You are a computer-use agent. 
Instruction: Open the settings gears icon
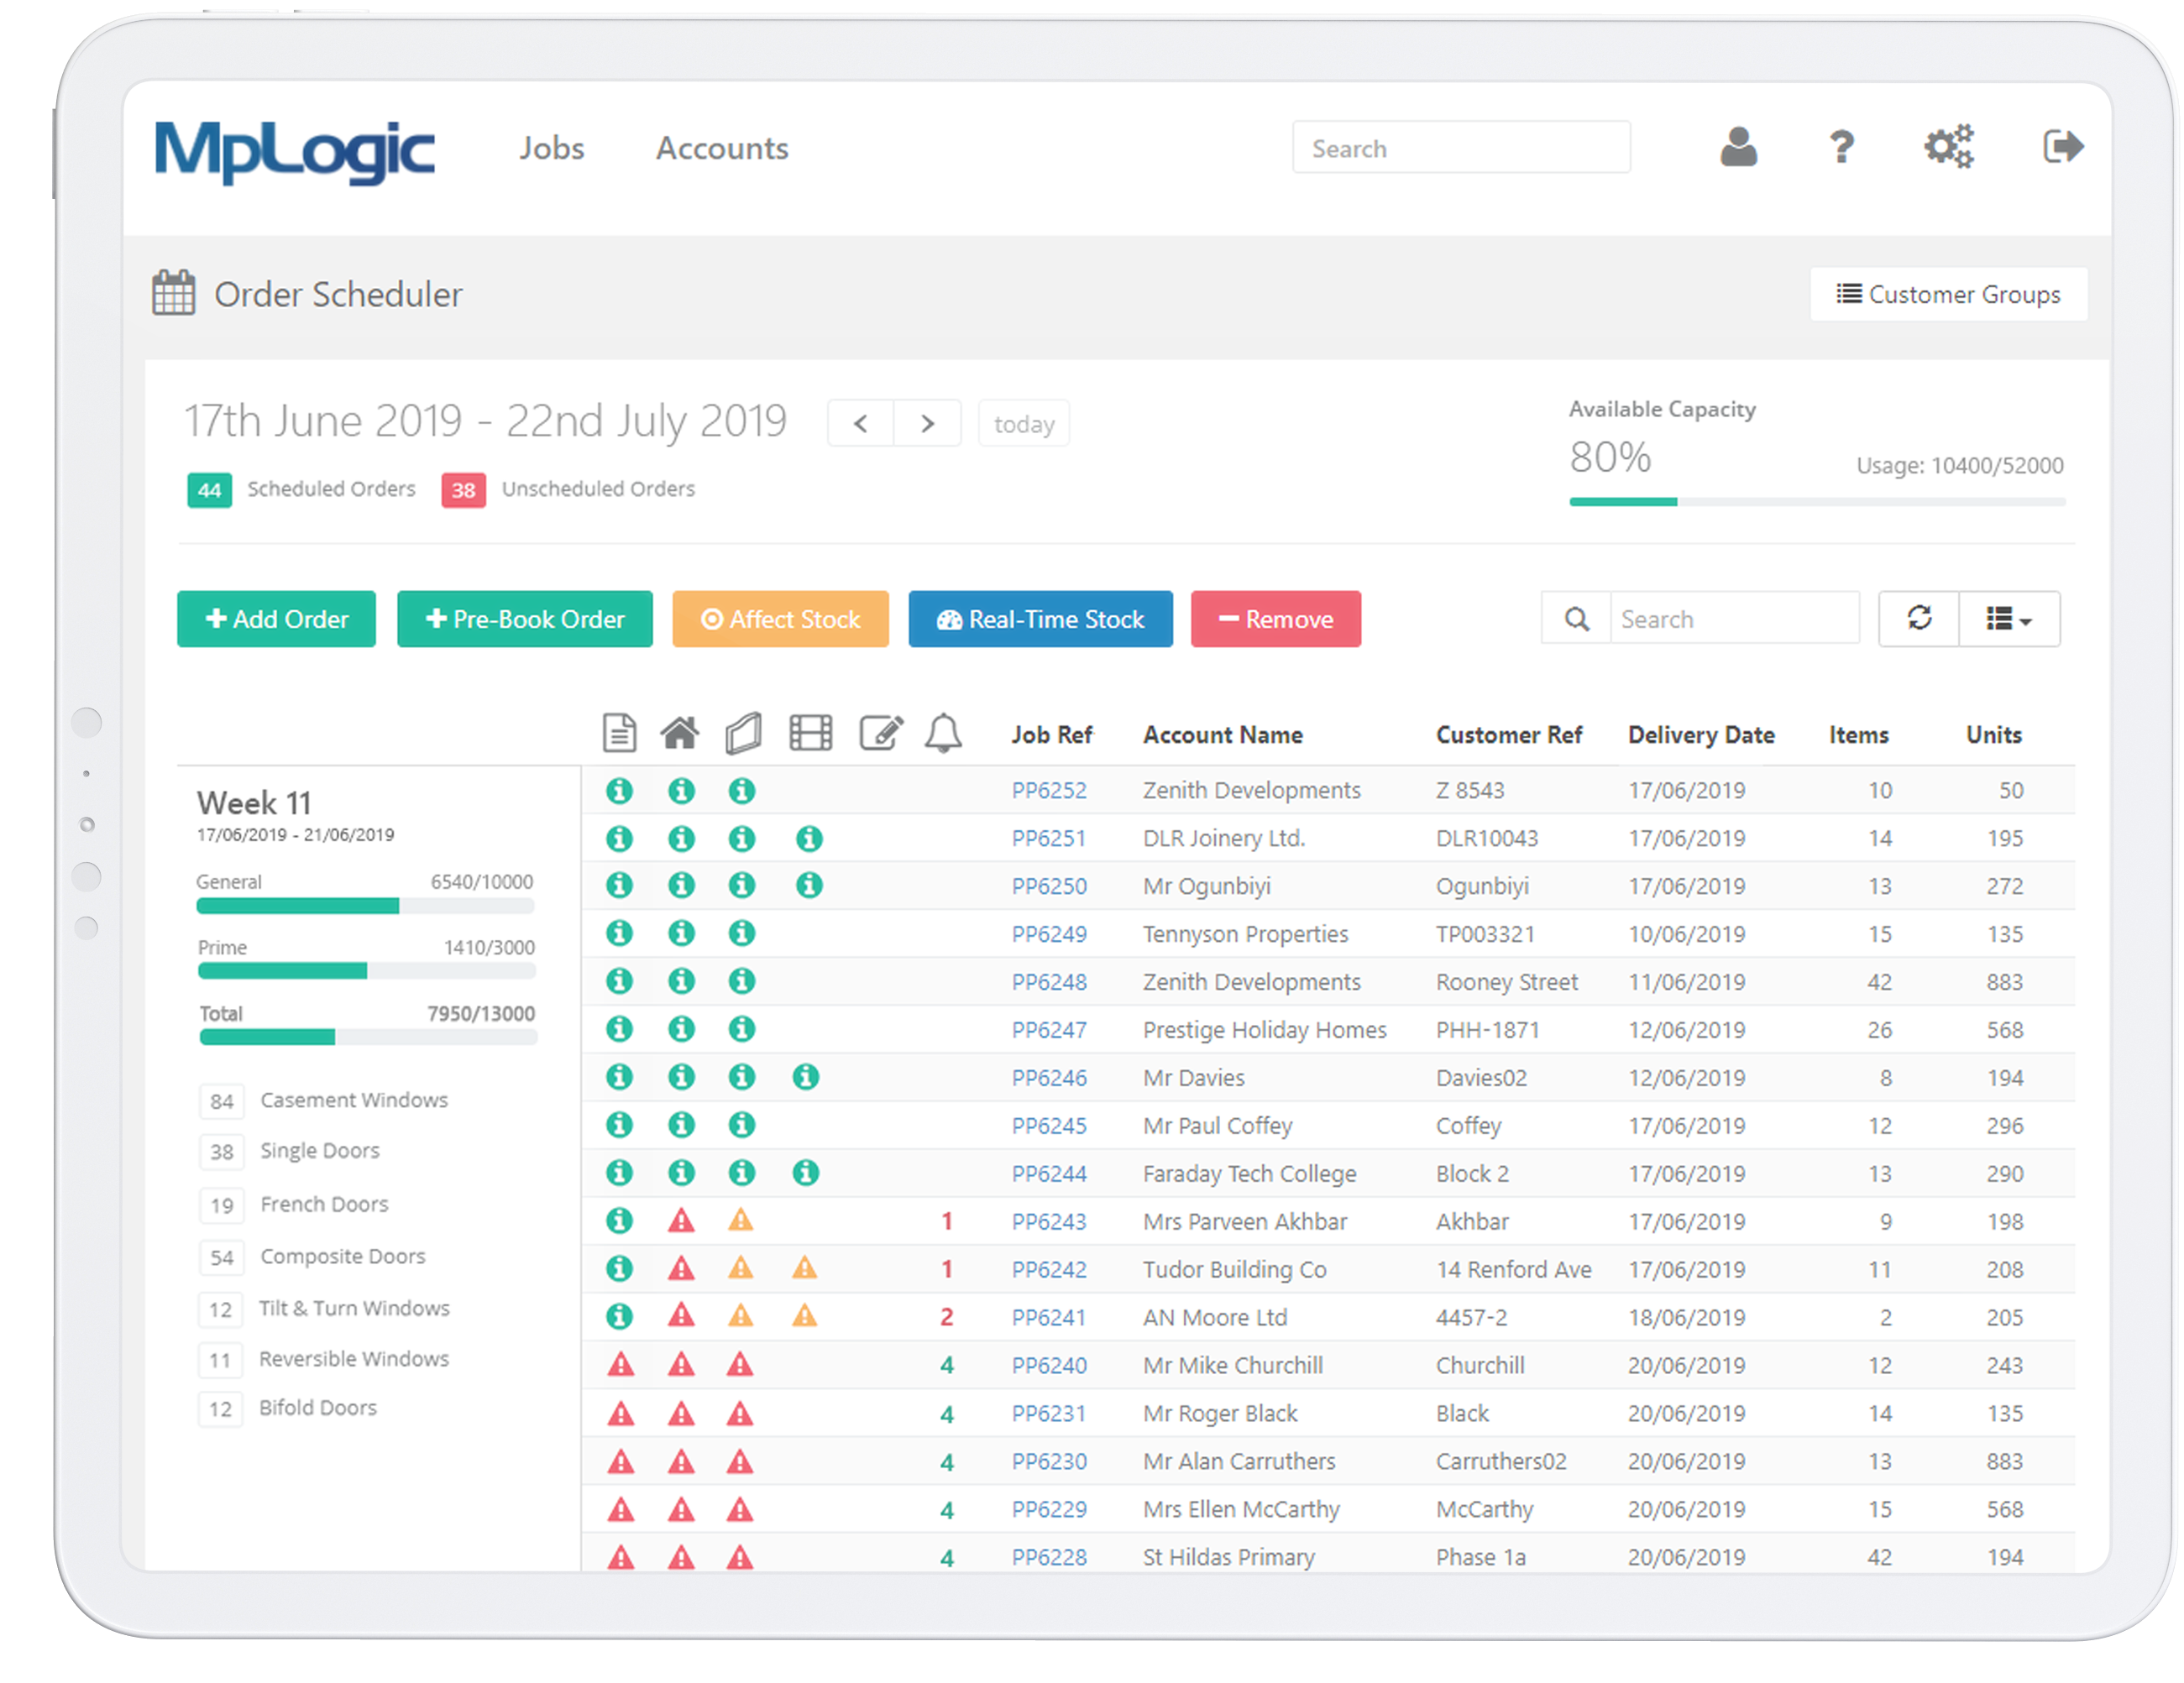1949,147
